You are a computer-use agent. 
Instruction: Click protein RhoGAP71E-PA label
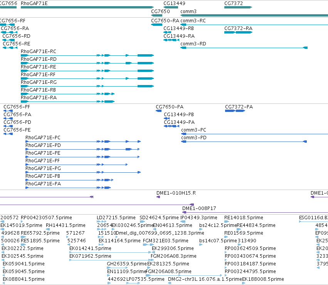[43, 184]
